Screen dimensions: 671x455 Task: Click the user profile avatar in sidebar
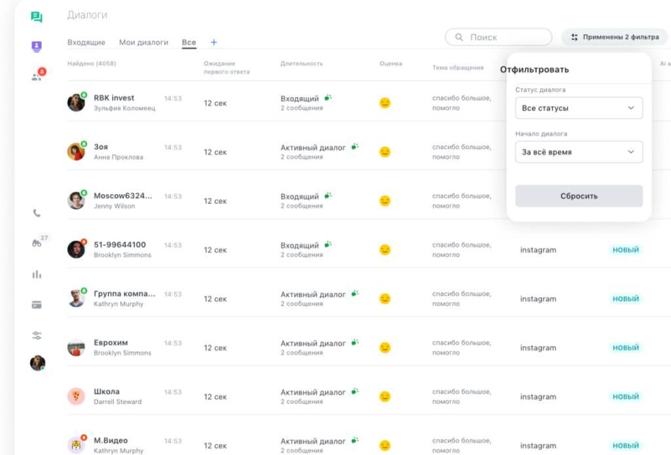(x=37, y=363)
